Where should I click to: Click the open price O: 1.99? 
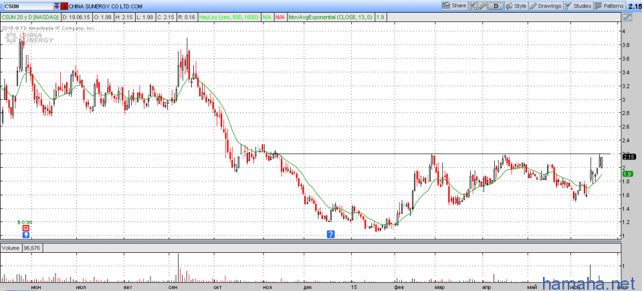tap(103, 17)
